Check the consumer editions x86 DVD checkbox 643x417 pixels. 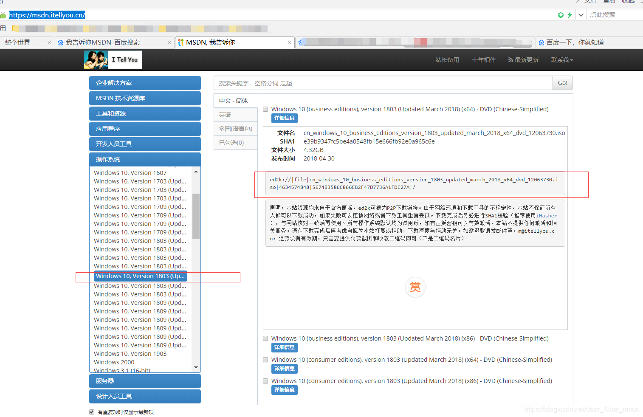tap(265, 381)
